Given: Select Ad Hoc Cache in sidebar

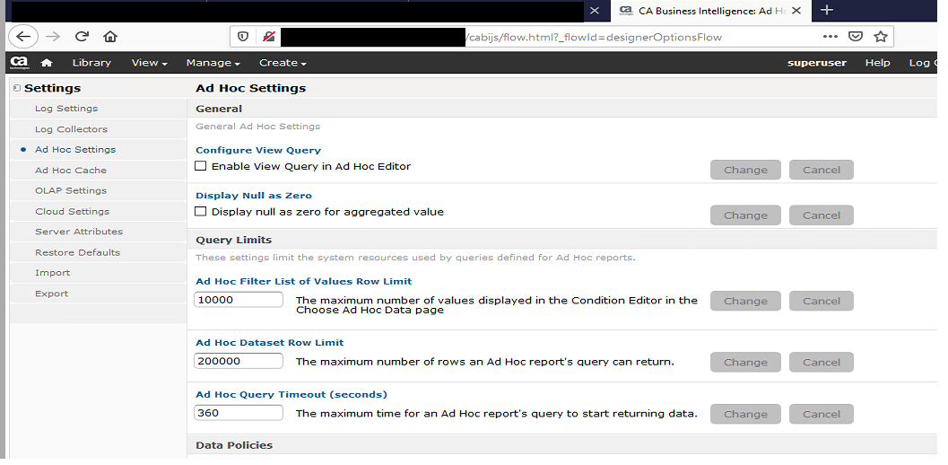Looking at the screenshot, I should pyautogui.click(x=71, y=171).
